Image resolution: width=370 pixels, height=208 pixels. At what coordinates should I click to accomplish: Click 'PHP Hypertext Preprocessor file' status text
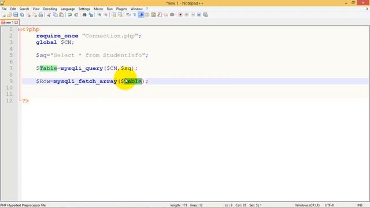(23, 206)
